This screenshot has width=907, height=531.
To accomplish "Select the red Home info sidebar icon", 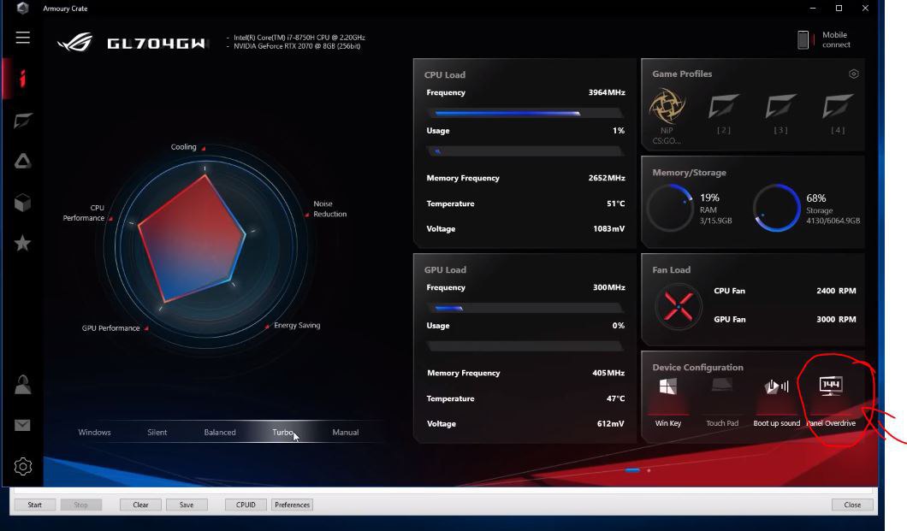I will (22, 79).
